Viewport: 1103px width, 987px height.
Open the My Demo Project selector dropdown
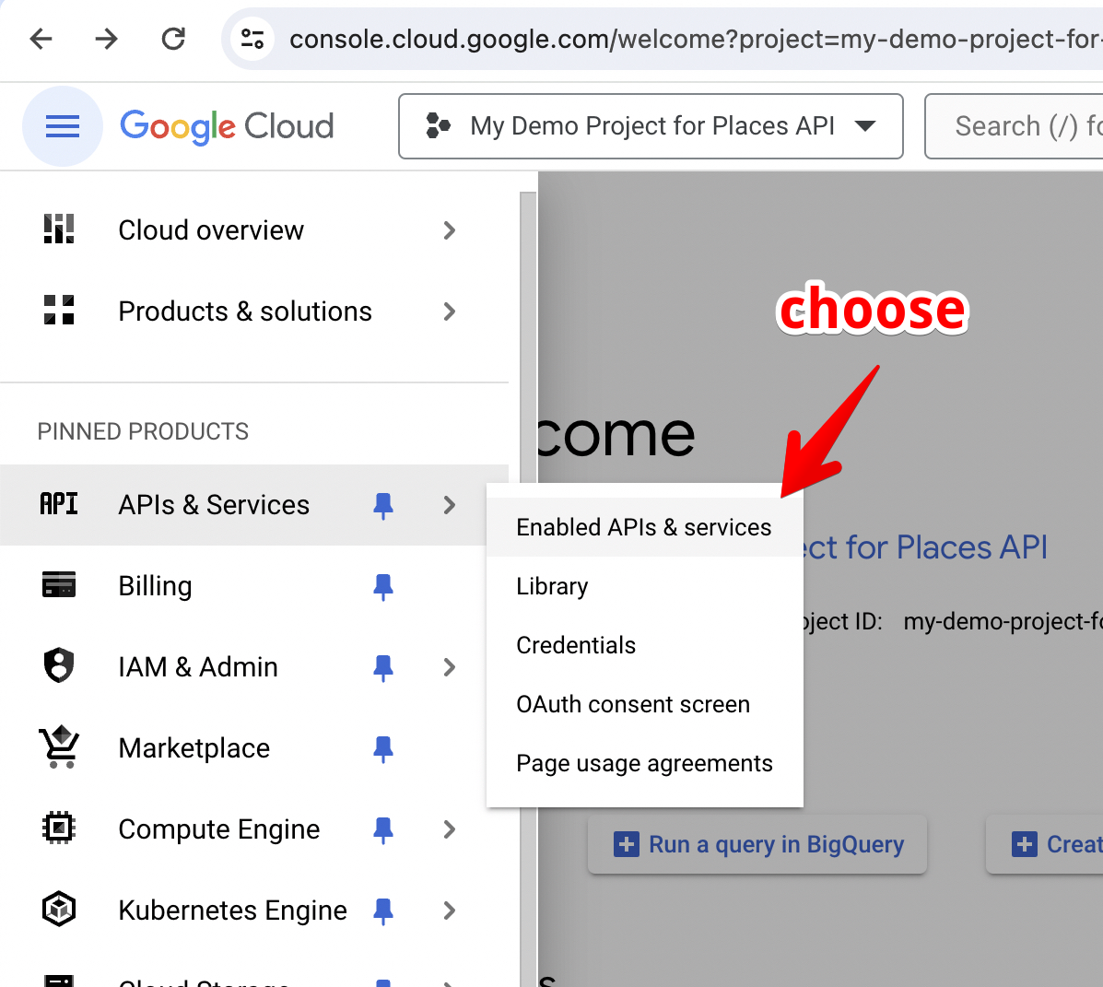pyautogui.click(x=651, y=126)
